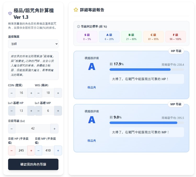Increase Lv.1 基礎 HP with plus
Image resolution: width=196 pixels, height=177 pixels.
(31, 111)
